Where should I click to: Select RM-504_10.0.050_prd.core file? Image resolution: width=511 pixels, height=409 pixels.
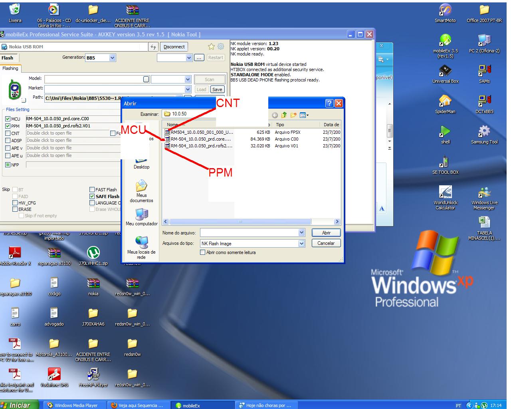click(198, 139)
